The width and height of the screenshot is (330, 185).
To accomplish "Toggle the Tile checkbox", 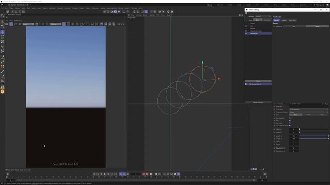I will (x=290, y=121).
